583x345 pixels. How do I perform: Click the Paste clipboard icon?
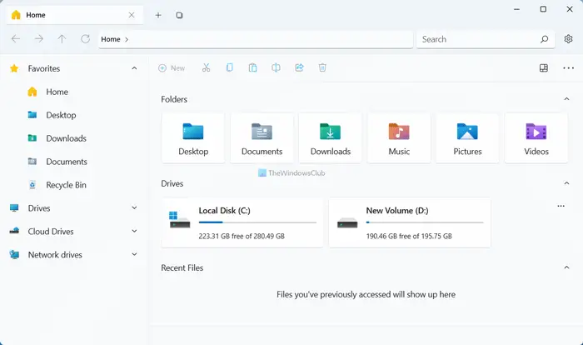[252, 67]
